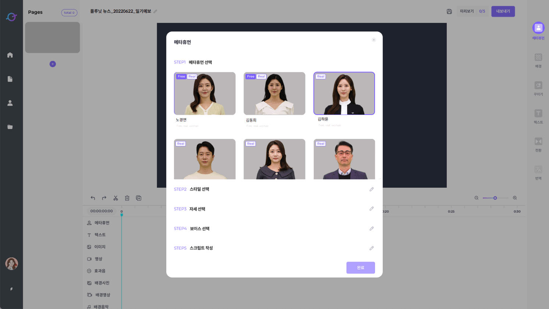549x309 pixels.
Task: Expand STEP5 스크립트 작성 section
Action: [372, 248]
